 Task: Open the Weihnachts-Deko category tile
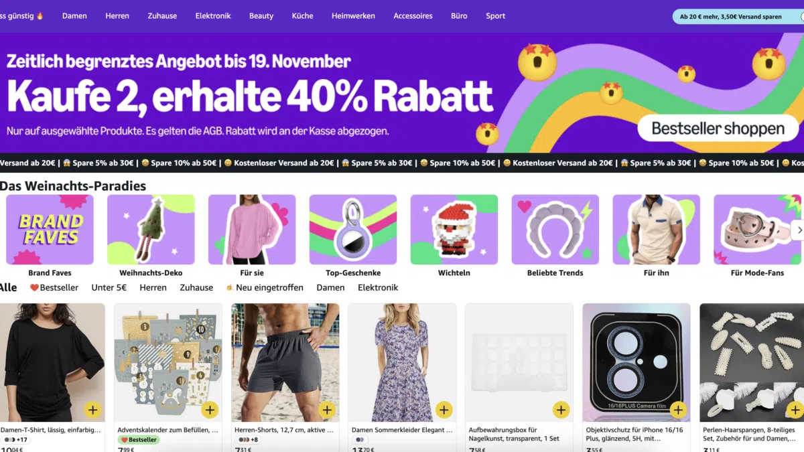(x=151, y=236)
